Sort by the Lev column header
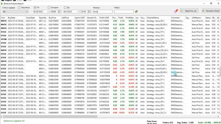The width and height of the screenshot is (221, 124). [137, 18]
